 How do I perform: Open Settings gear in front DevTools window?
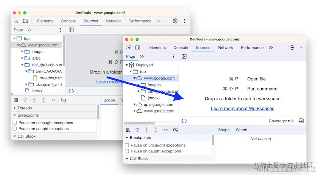point(292,48)
